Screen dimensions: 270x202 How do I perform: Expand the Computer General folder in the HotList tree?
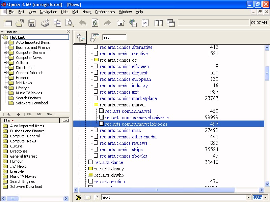[5, 53]
